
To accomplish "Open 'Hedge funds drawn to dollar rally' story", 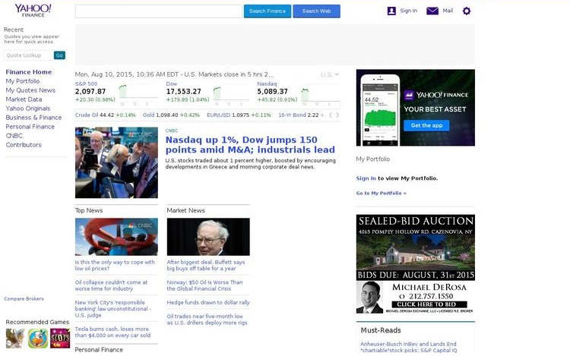I will [208, 302].
